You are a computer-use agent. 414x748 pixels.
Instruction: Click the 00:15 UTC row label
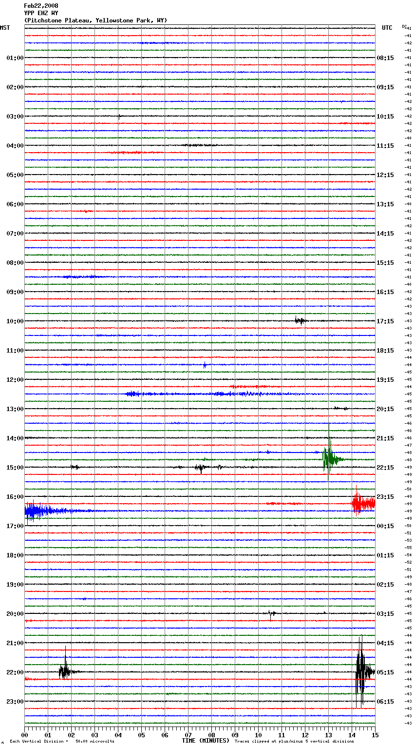(x=385, y=526)
